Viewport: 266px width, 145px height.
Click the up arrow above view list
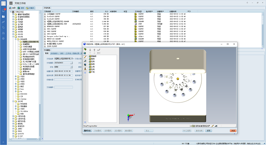[x=94, y=50]
